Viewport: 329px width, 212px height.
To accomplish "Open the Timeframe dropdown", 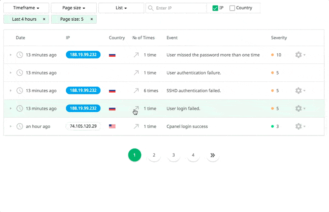I will [26, 8].
